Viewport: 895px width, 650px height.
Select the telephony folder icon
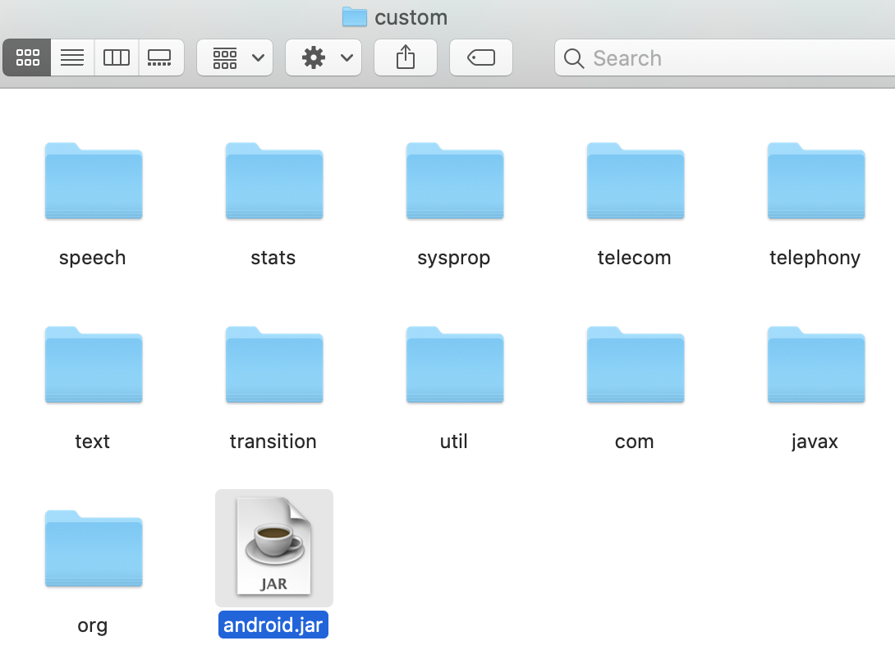click(816, 181)
